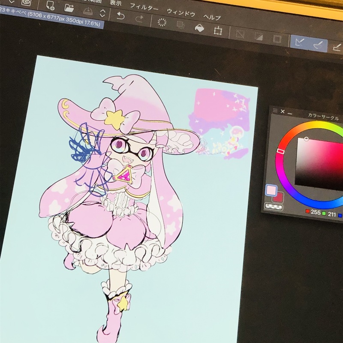
Task: Toggle Snap to Grid
Action: coord(337,47)
